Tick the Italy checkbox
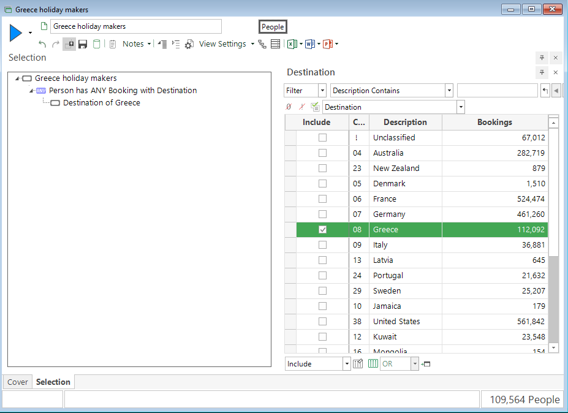The image size is (568, 413). (x=322, y=245)
